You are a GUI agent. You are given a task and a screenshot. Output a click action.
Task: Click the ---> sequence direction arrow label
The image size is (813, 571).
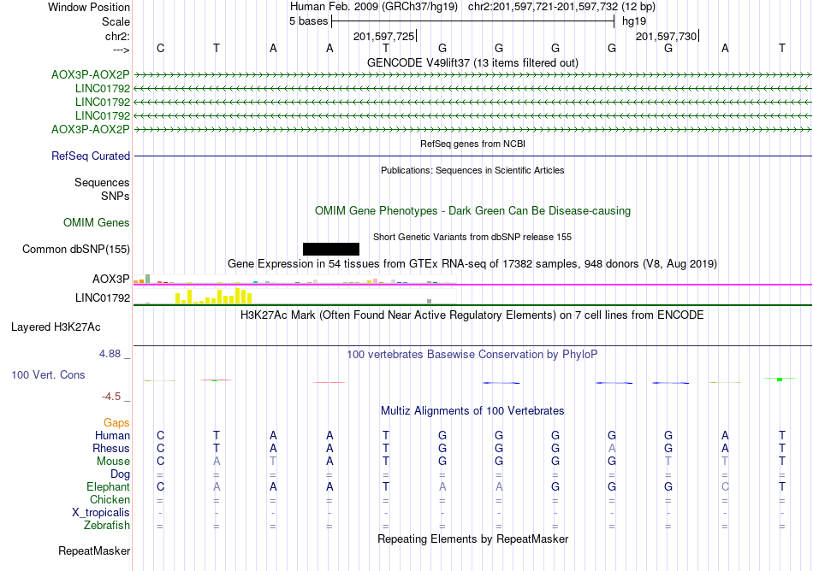122,50
